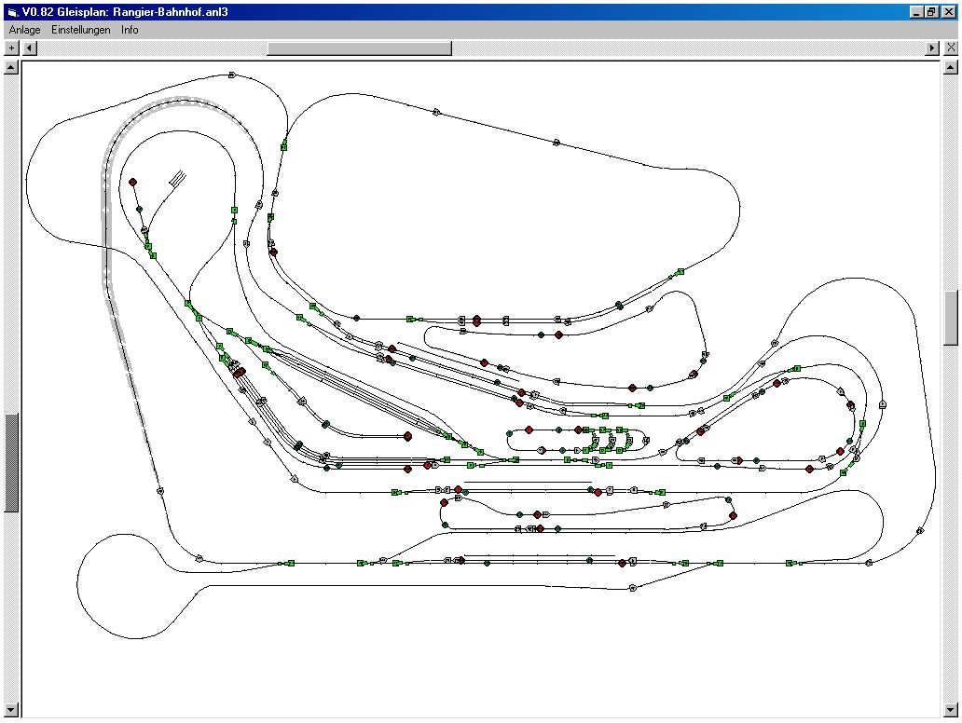The width and height of the screenshot is (962, 723).
Task: Click the up arrow of the left vertical scrollbar
Action: click(11, 67)
